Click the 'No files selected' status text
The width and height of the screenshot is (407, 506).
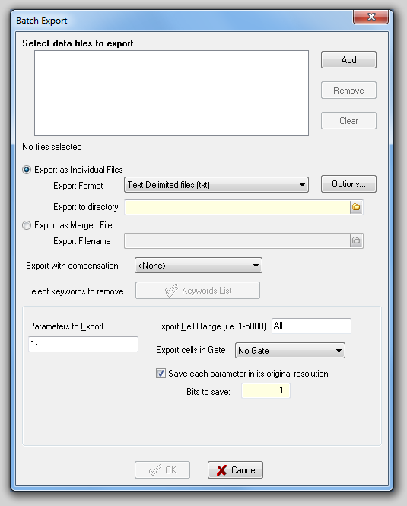click(x=52, y=147)
